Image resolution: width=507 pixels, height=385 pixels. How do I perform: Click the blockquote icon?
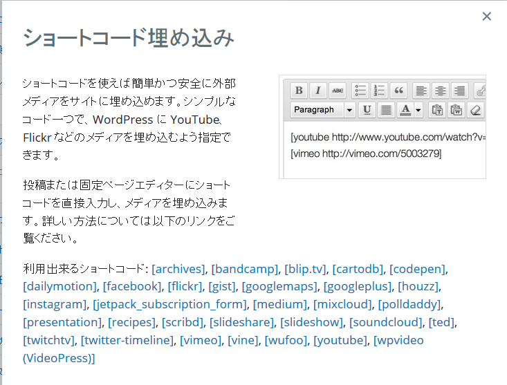(x=398, y=91)
